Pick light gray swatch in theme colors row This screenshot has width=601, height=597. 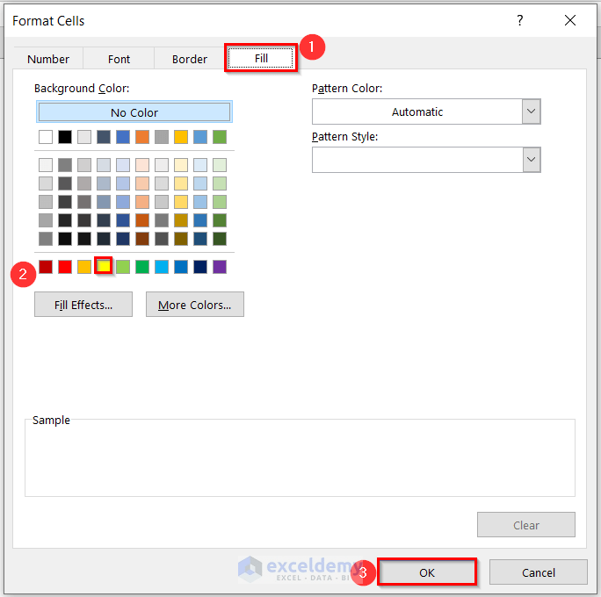(x=84, y=137)
